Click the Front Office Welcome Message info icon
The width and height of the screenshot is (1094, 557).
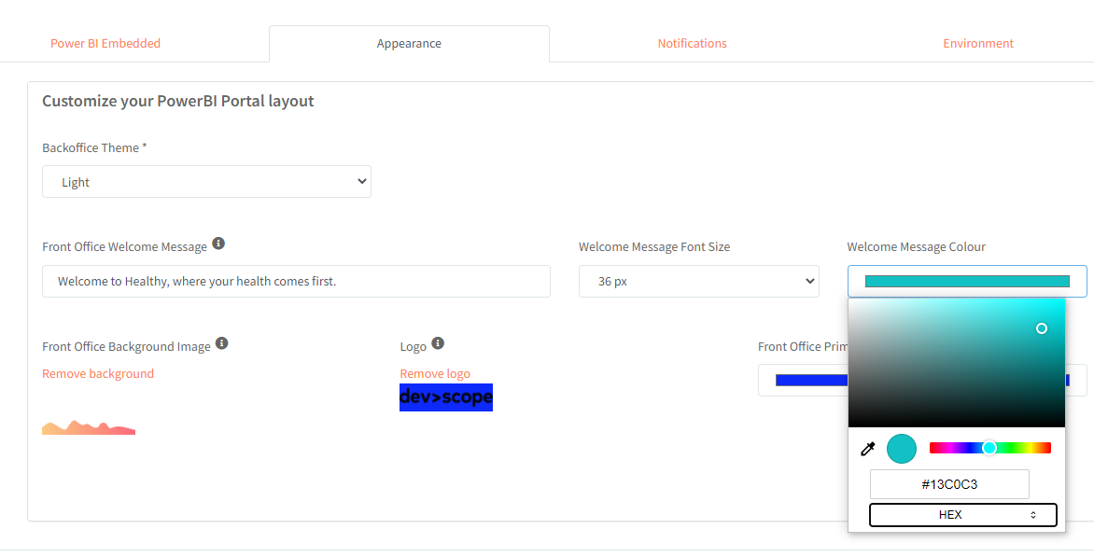218,244
